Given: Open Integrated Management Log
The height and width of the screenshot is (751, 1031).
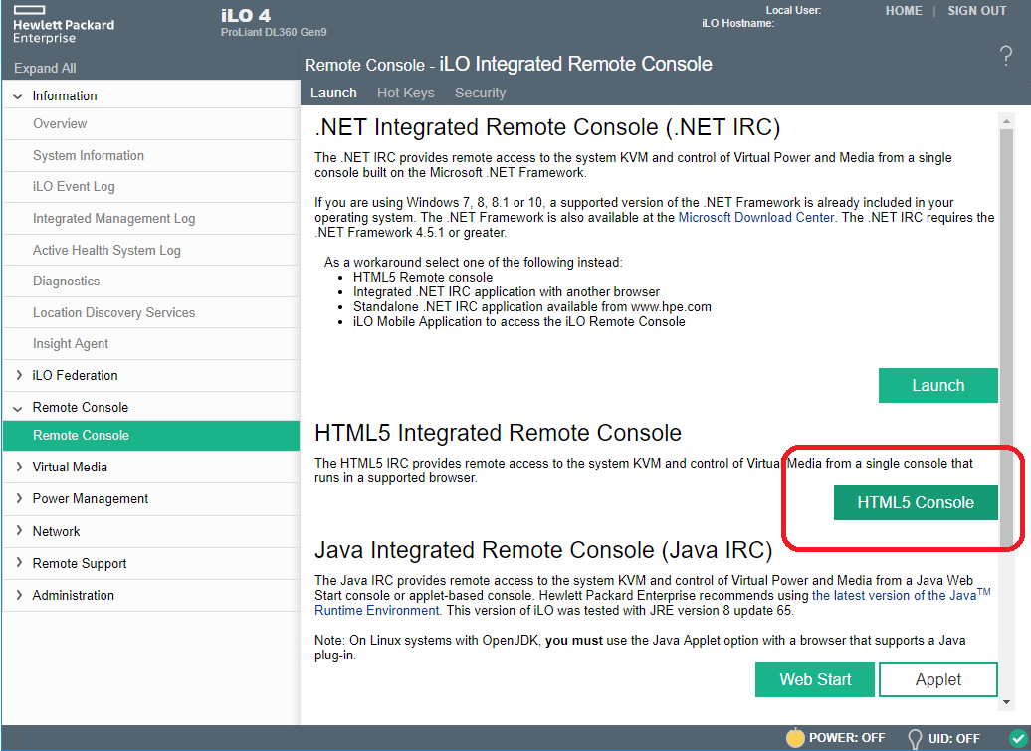Looking at the screenshot, I should tap(151, 218).
